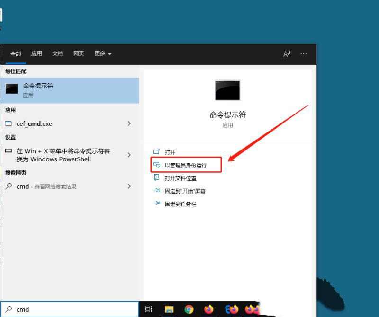
Task: Click the web search magnifier icon beside cmd
Action: pyautogui.click(x=9, y=186)
